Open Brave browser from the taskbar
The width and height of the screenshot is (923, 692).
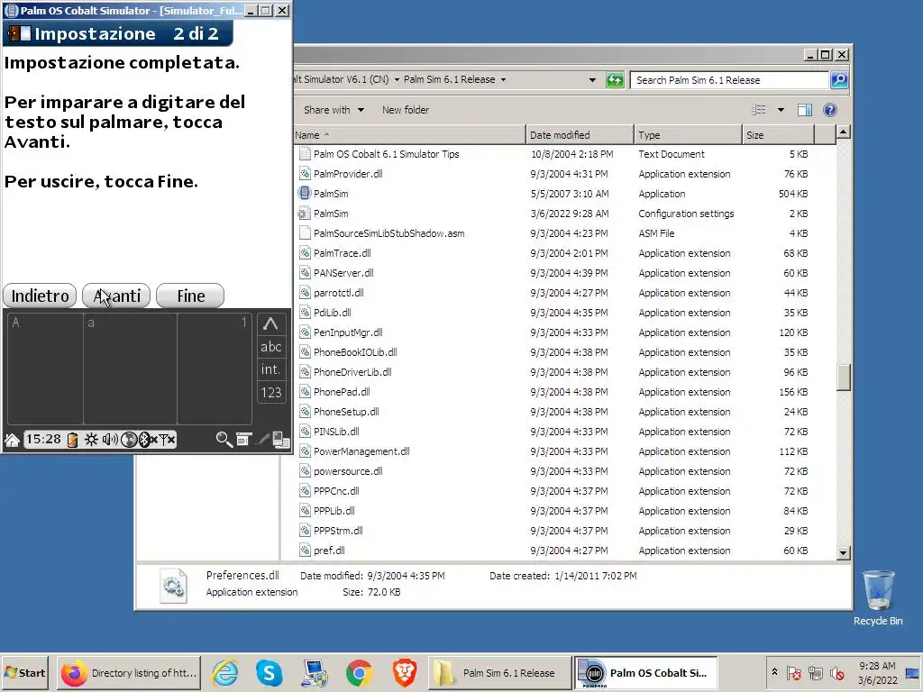405,672
